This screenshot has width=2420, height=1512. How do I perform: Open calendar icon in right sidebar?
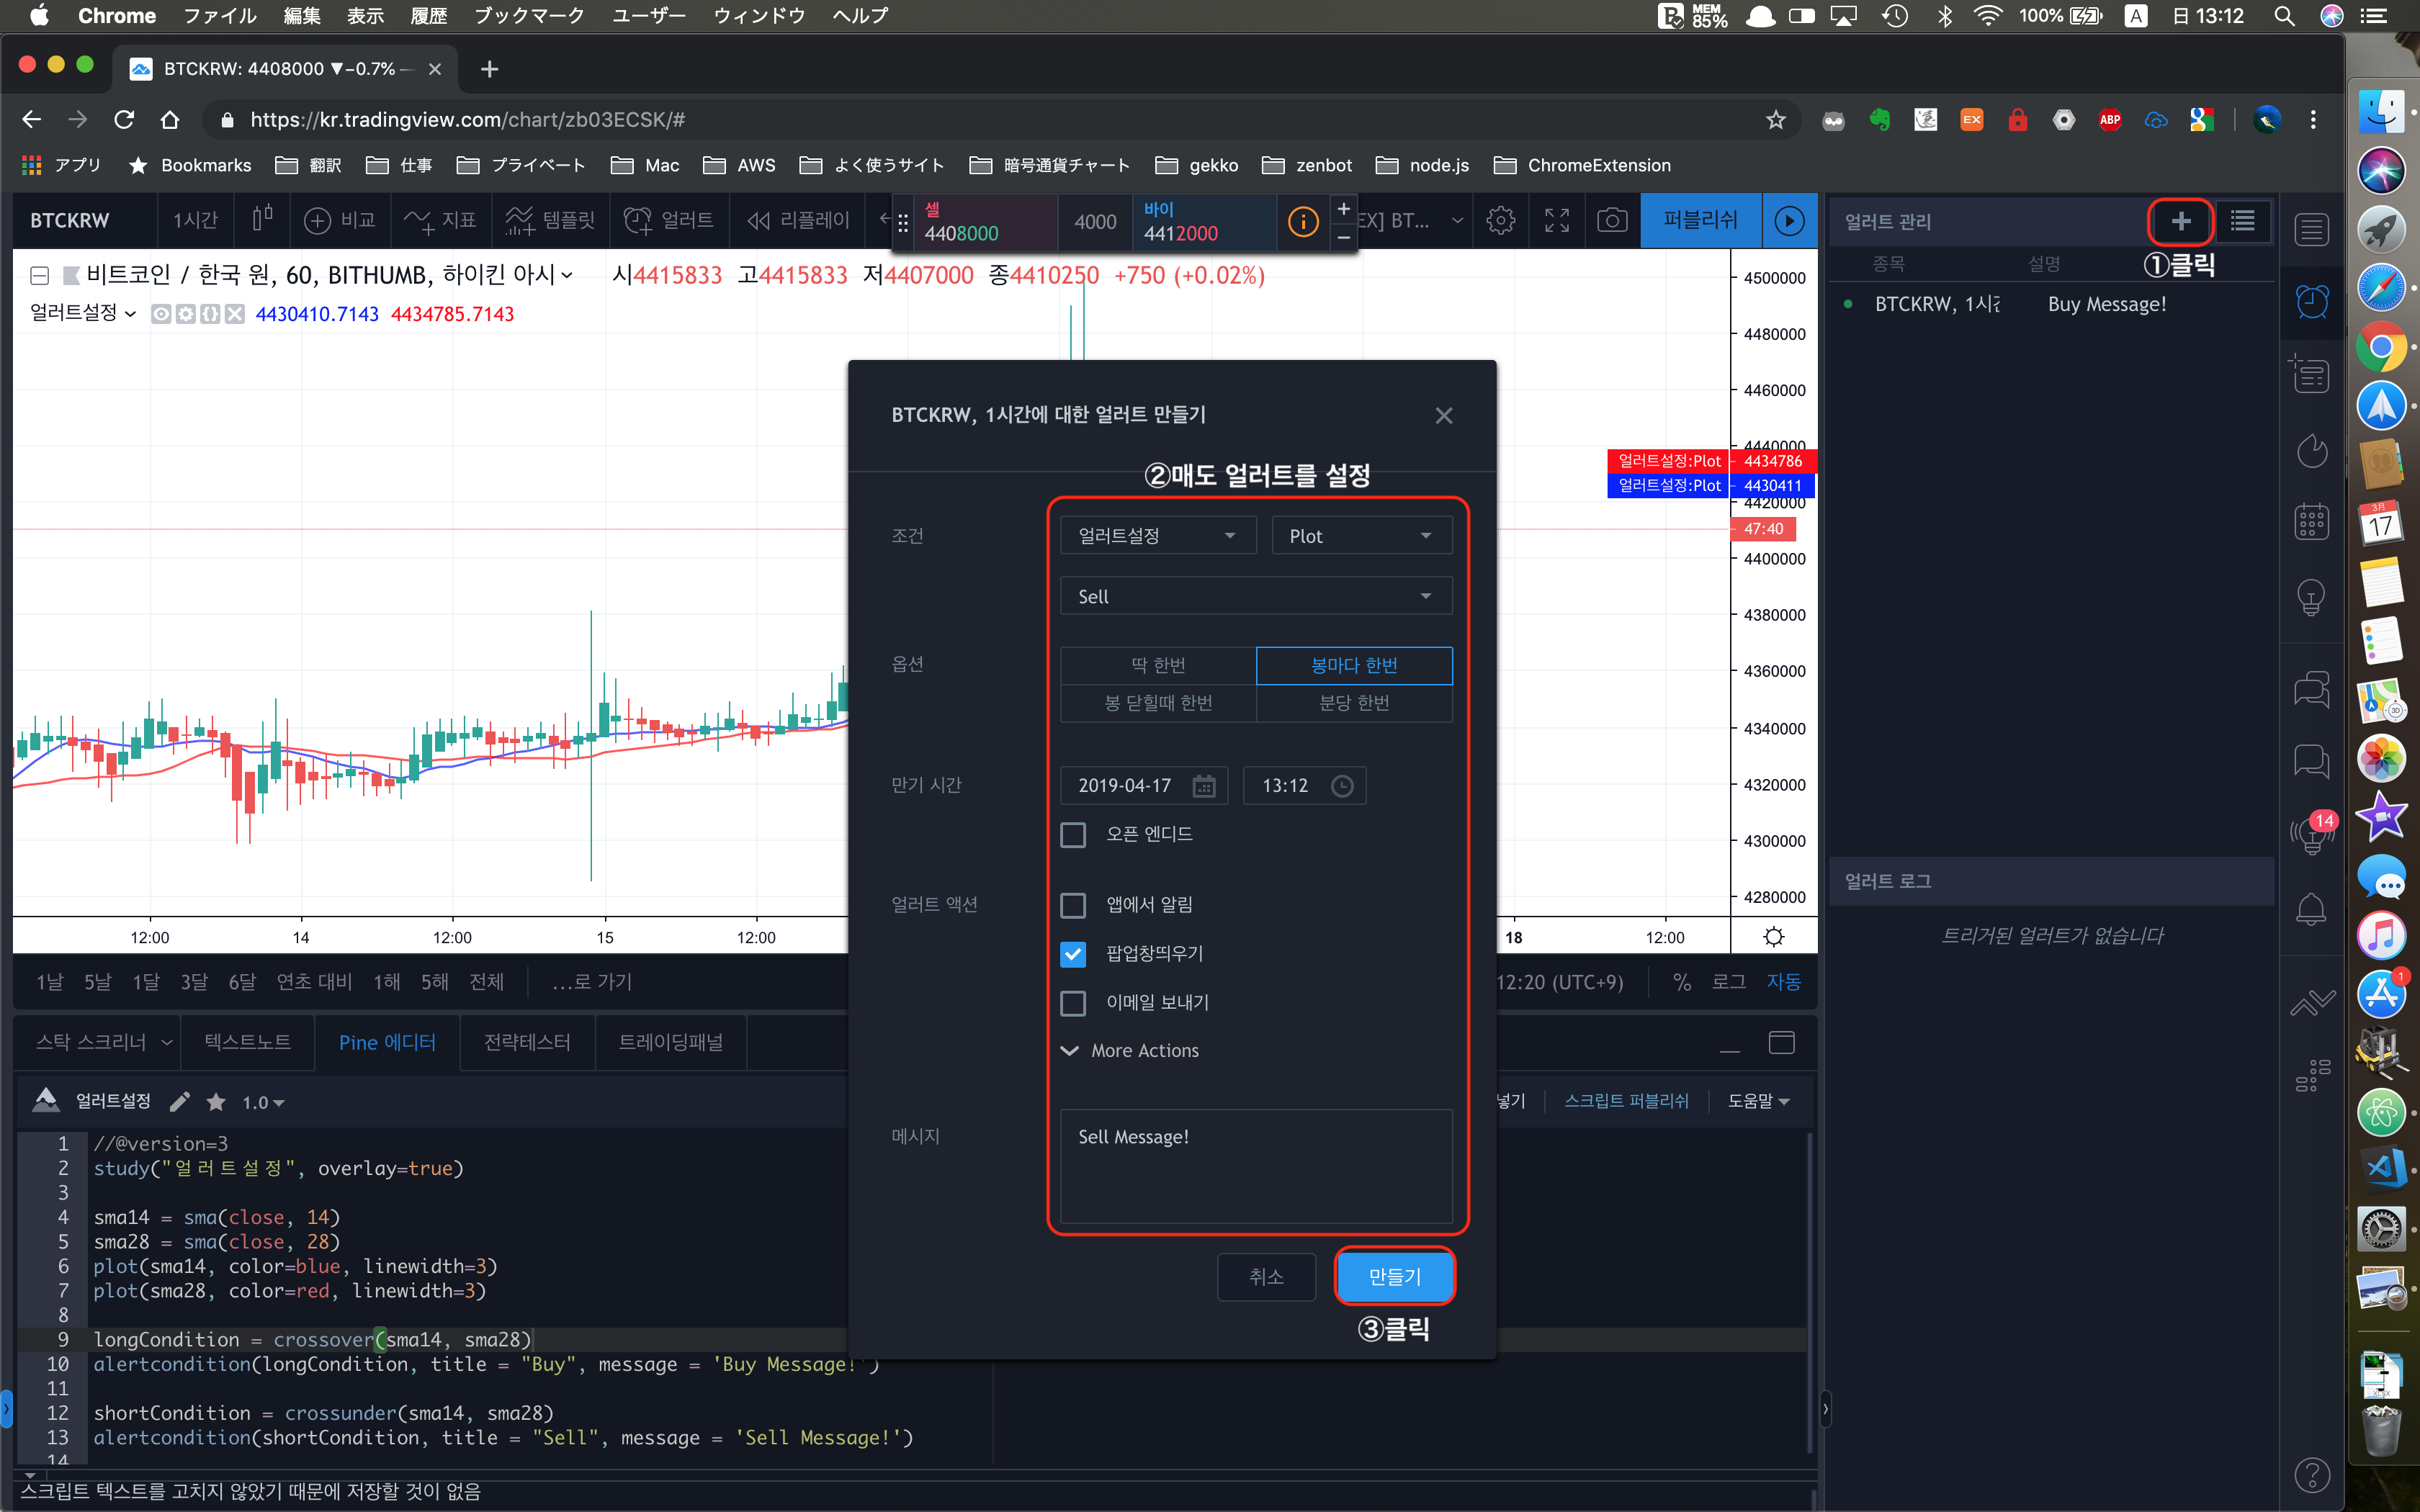[2312, 522]
